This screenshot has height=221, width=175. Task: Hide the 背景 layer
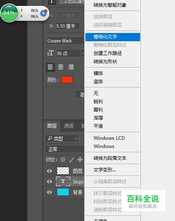(49, 192)
